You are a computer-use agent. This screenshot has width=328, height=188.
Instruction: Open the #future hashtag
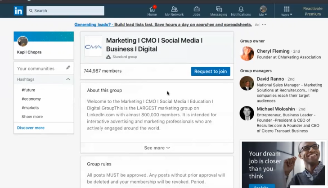(28, 90)
